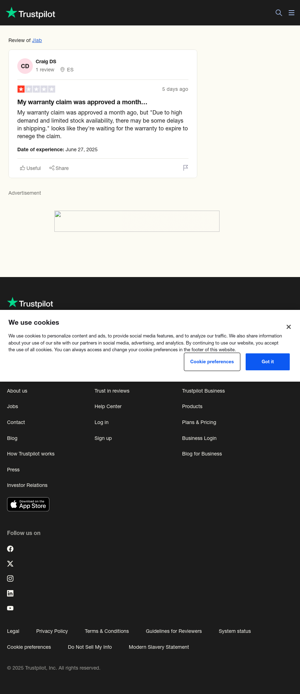The width and height of the screenshot is (300, 694).
Task: Flag the review with flag icon
Action: point(186,168)
